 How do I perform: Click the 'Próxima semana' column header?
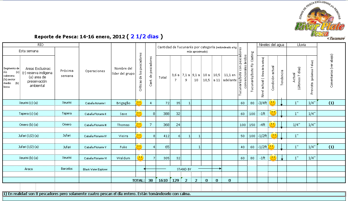point(67,73)
